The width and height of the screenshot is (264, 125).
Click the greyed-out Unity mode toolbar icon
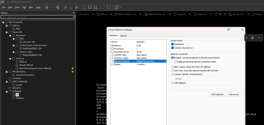(101, 7)
